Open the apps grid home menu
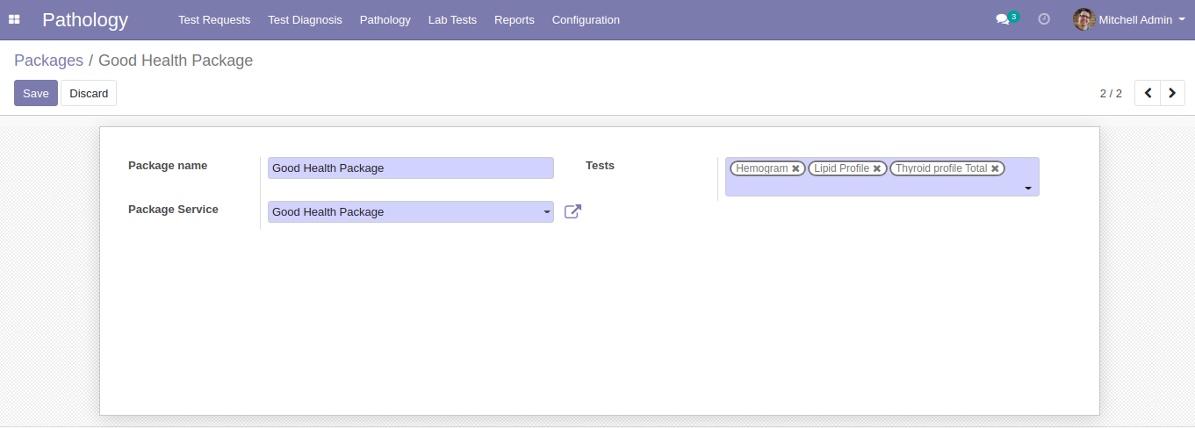The width and height of the screenshot is (1195, 428). pyautogui.click(x=14, y=19)
